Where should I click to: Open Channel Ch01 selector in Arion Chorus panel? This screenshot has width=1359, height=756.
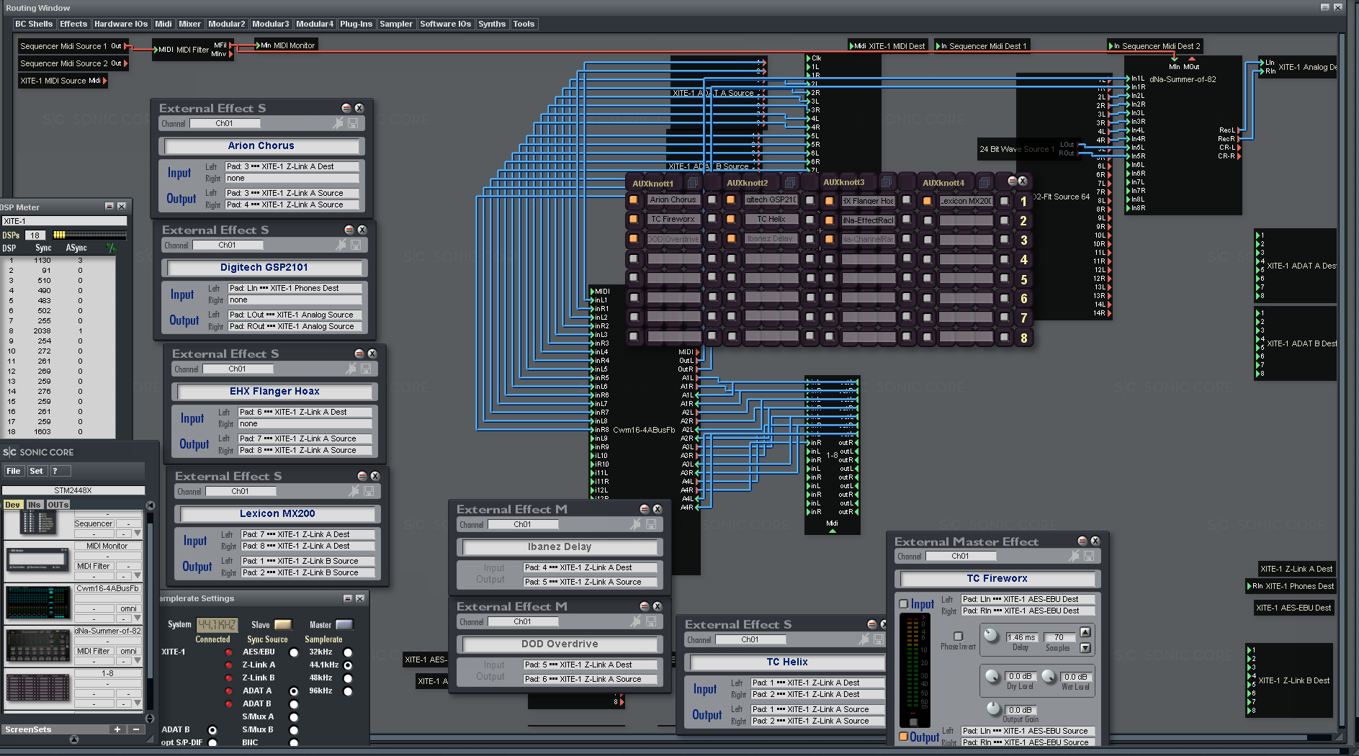click(224, 123)
